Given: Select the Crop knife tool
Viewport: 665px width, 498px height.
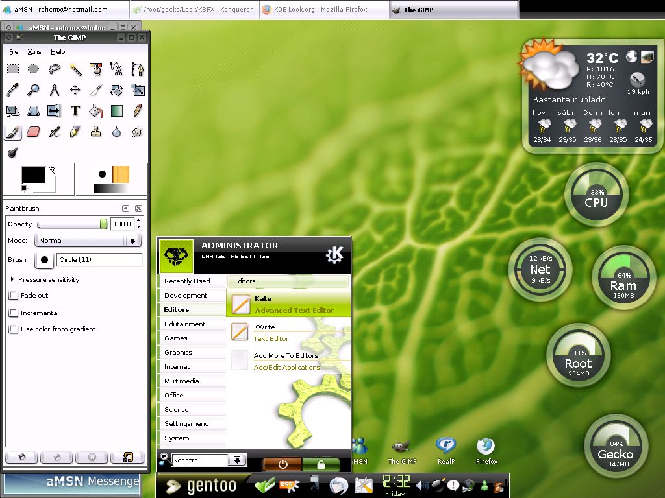Looking at the screenshot, I should point(96,89).
